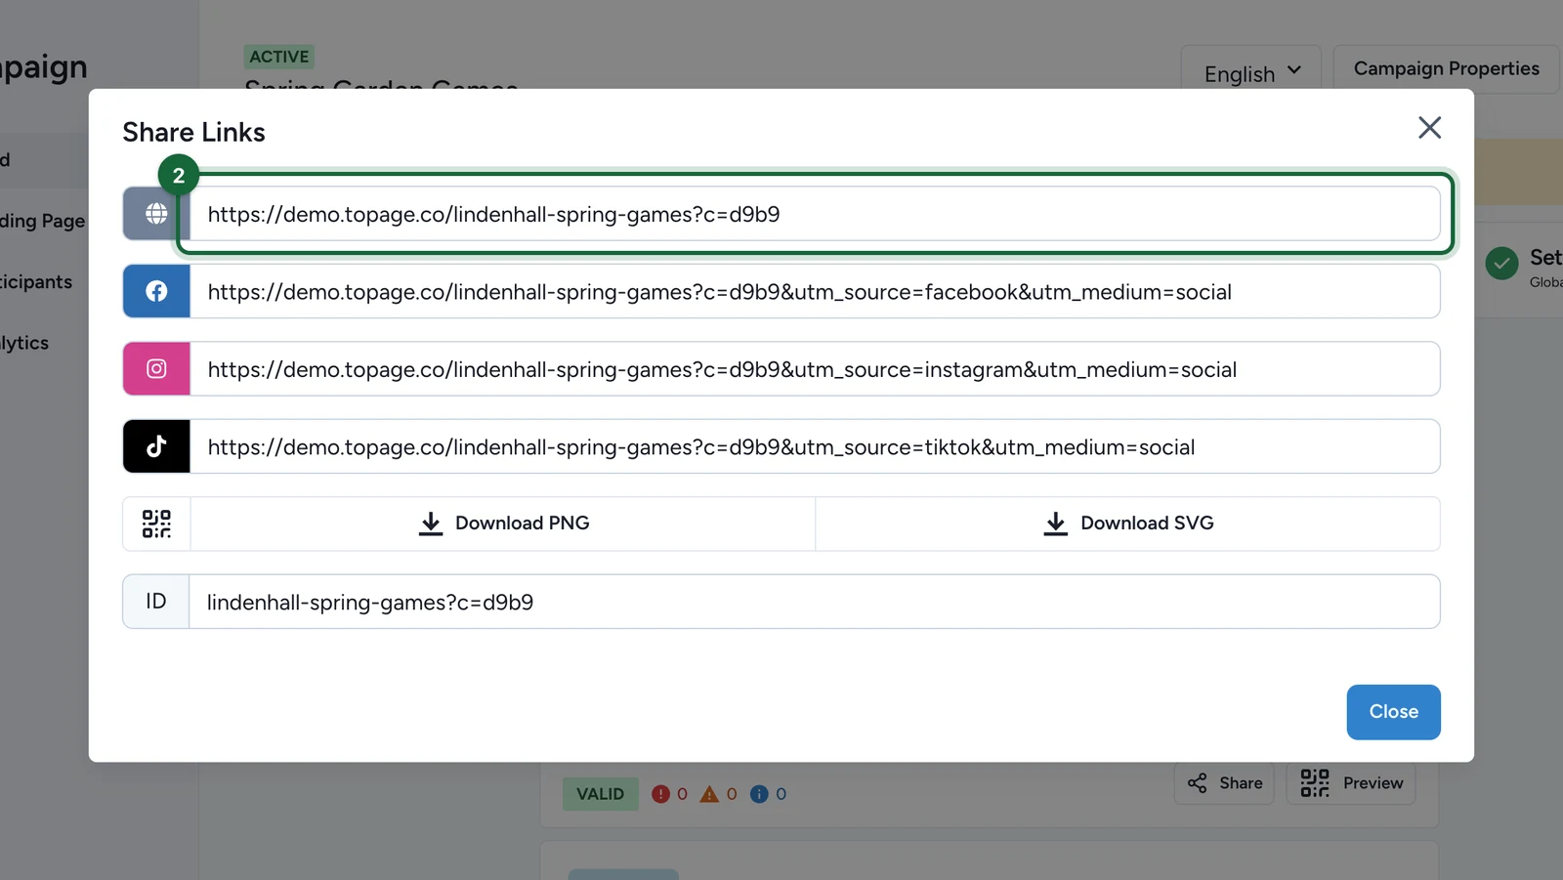Select the Facebook UTM link field
Image resolution: width=1563 pixels, height=880 pixels.
point(815,291)
